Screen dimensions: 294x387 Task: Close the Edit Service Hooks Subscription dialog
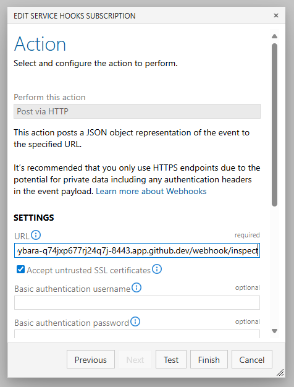coord(276,15)
